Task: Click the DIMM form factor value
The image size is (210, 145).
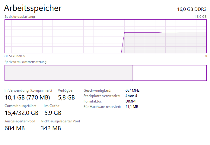Action: (130, 101)
